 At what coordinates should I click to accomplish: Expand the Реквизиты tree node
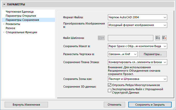4,24
